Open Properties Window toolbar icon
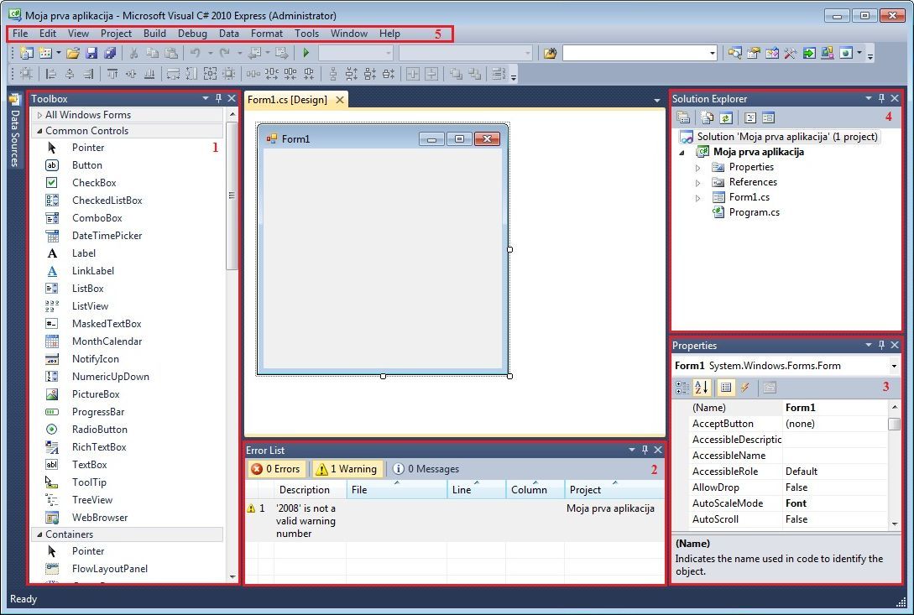 click(753, 54)
